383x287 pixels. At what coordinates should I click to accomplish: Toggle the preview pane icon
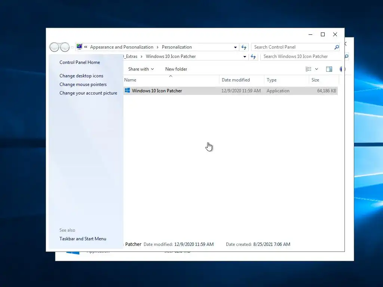coord(329,69)
